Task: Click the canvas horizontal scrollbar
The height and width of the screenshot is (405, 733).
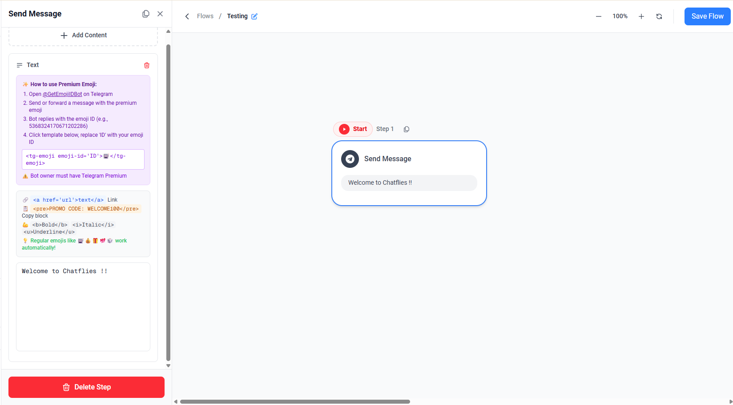Action: pos(295,401)
